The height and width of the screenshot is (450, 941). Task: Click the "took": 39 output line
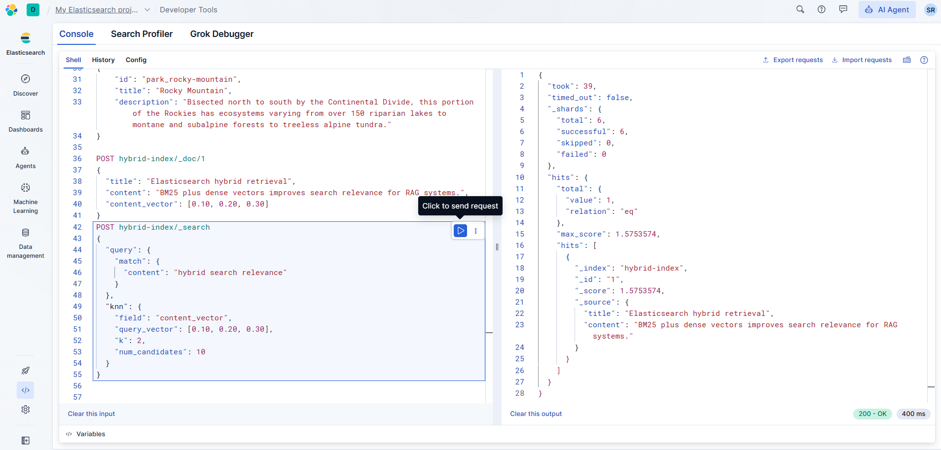(572, 86)
